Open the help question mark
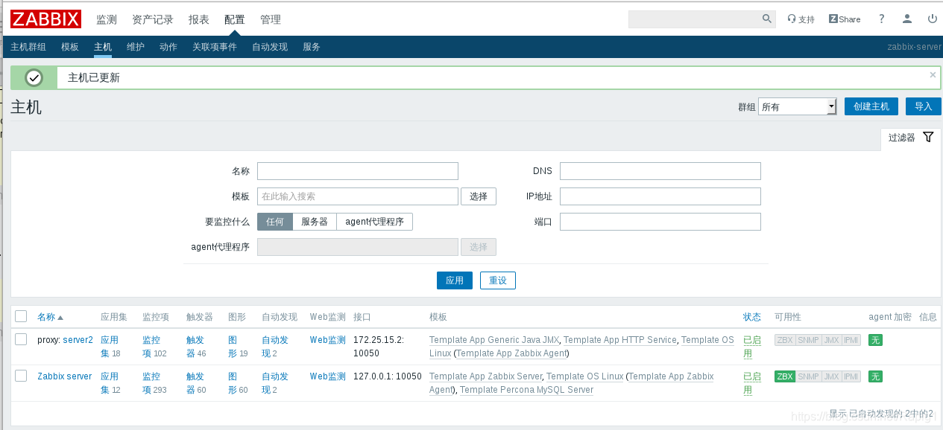This screenshot has height=430, width=943. [882, 19]
